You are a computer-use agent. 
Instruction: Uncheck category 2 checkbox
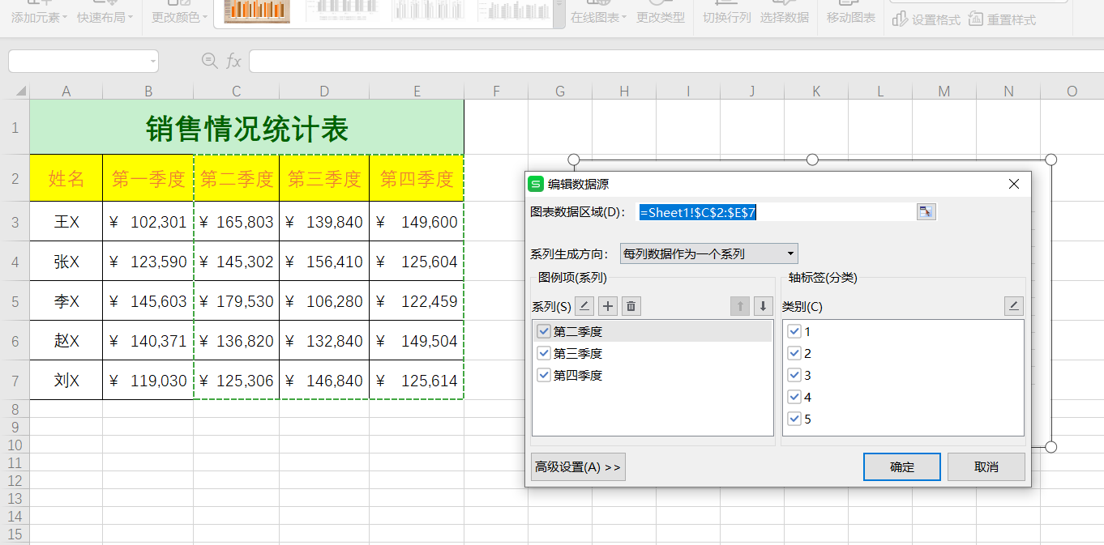tap(794, 353)
